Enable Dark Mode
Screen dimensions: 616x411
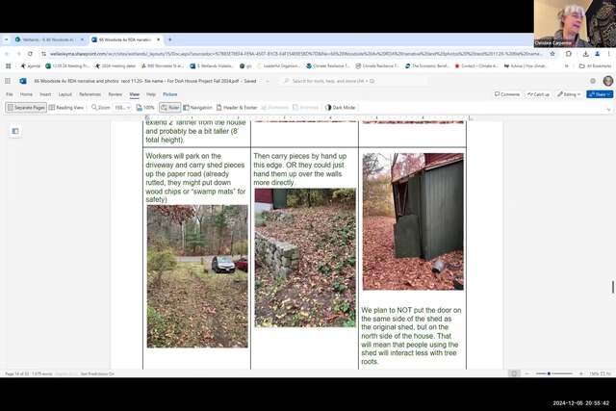341,108
